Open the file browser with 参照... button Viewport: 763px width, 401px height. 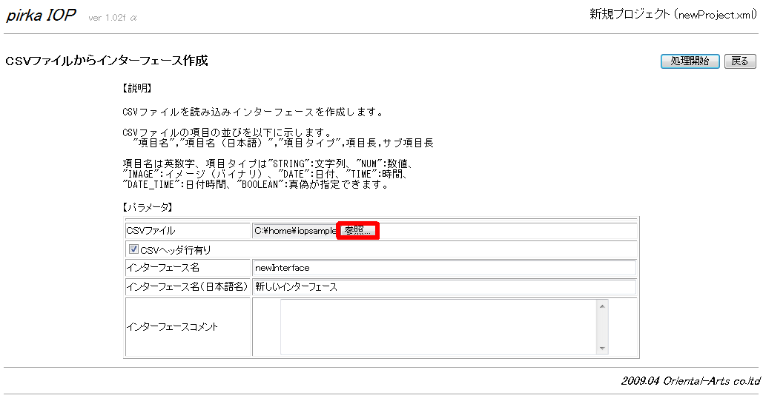[358, 231]
